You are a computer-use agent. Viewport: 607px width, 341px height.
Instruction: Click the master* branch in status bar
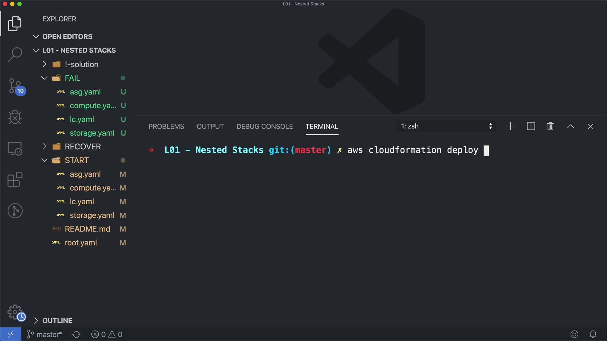(x=45, y=334)
